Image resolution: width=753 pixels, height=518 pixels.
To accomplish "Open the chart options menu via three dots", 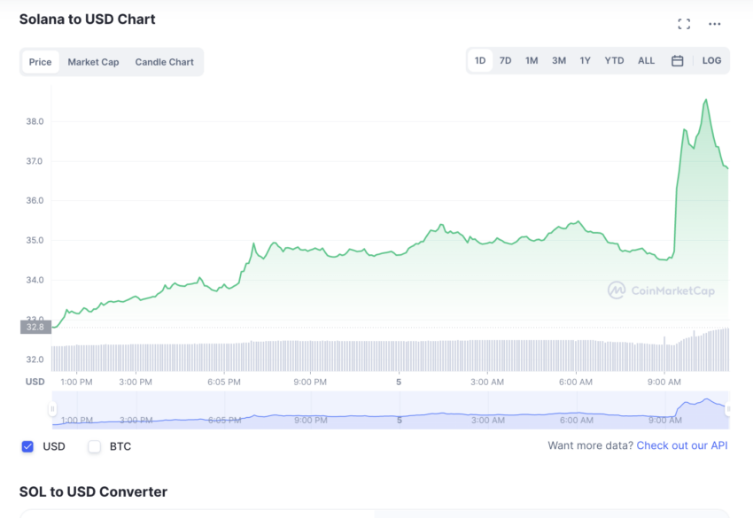I will pos(714,24).
